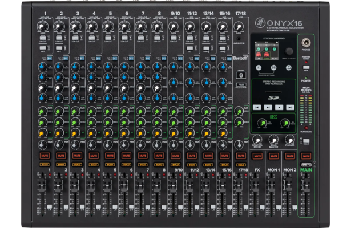The height and width of the screenshot is (228, 351).
Task: Click the channel 8 fader cap
Action: click(x=156, y=185)
